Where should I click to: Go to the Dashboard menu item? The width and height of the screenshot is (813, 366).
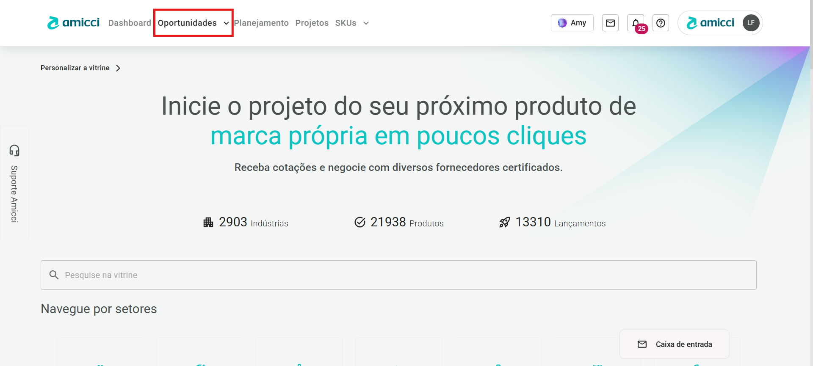130,23
